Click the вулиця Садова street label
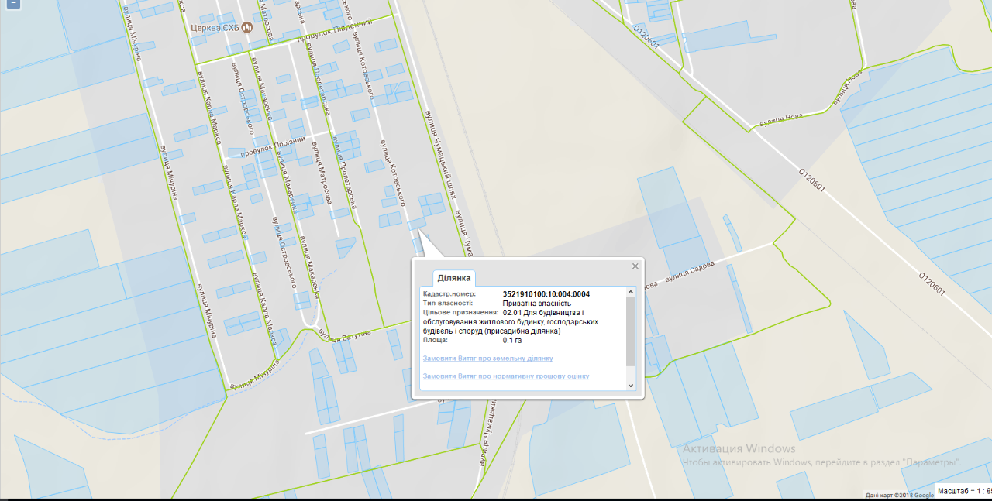Image resolution: width=992 pixels, height=501 pixels. pyautogui.click(x=688, y=272)
